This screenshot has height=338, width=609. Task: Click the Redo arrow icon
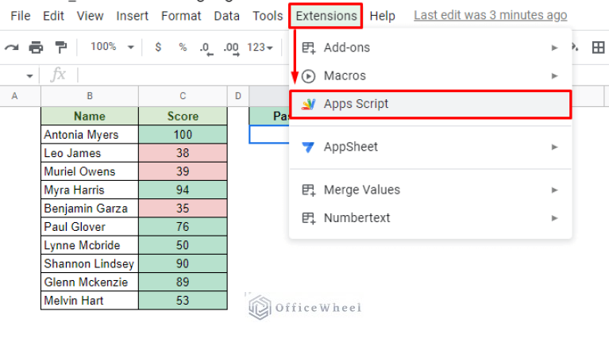coord(12,48)
